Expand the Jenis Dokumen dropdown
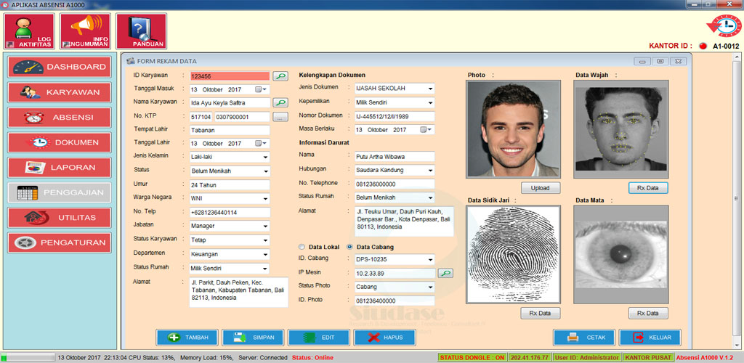The width and height of the screenshot is (744, 363). 430,89
